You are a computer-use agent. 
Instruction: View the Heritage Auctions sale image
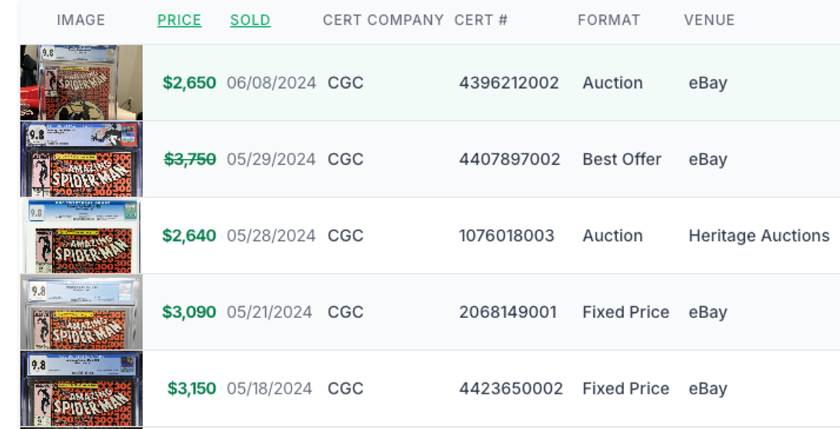81,236
